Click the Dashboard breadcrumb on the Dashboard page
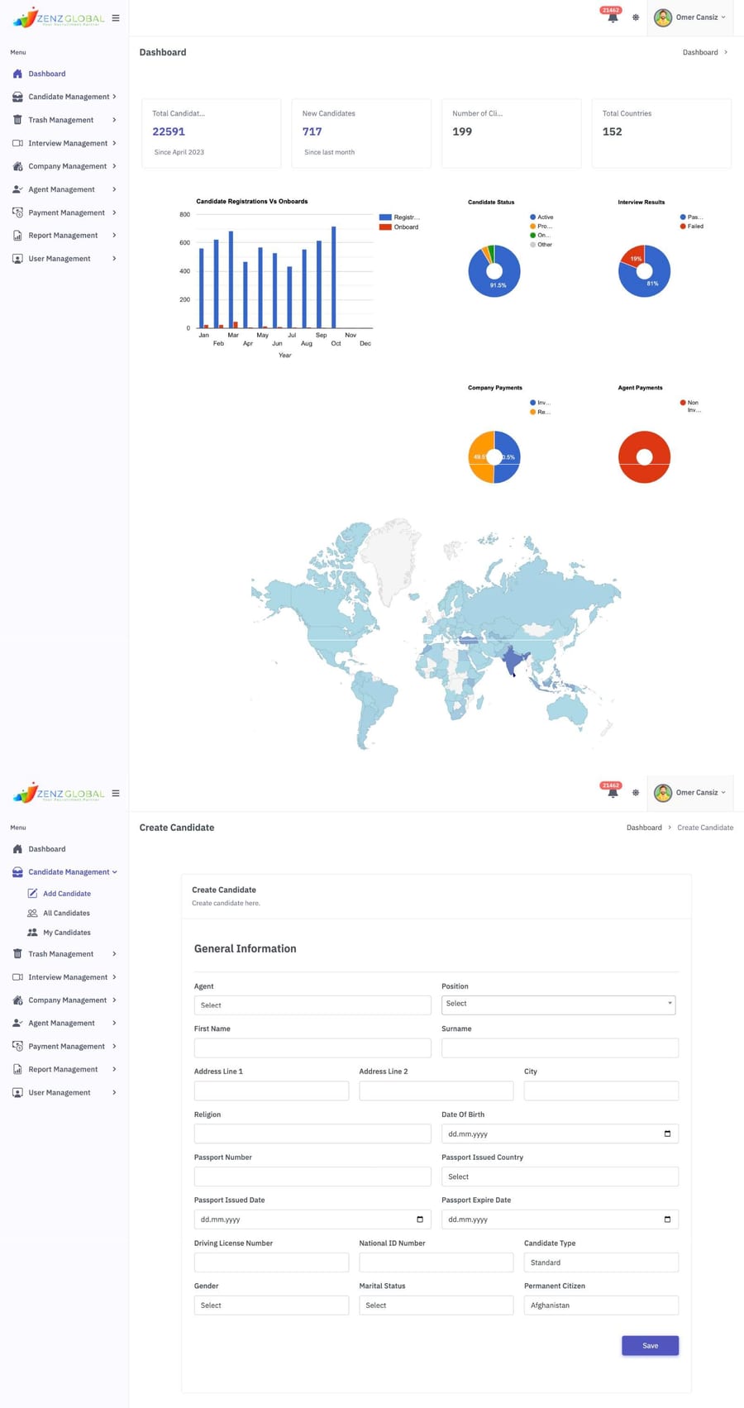 [x=700, y=52]
